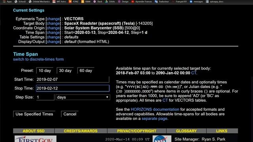Click the FirstGov logo

(x=36, y=139)
